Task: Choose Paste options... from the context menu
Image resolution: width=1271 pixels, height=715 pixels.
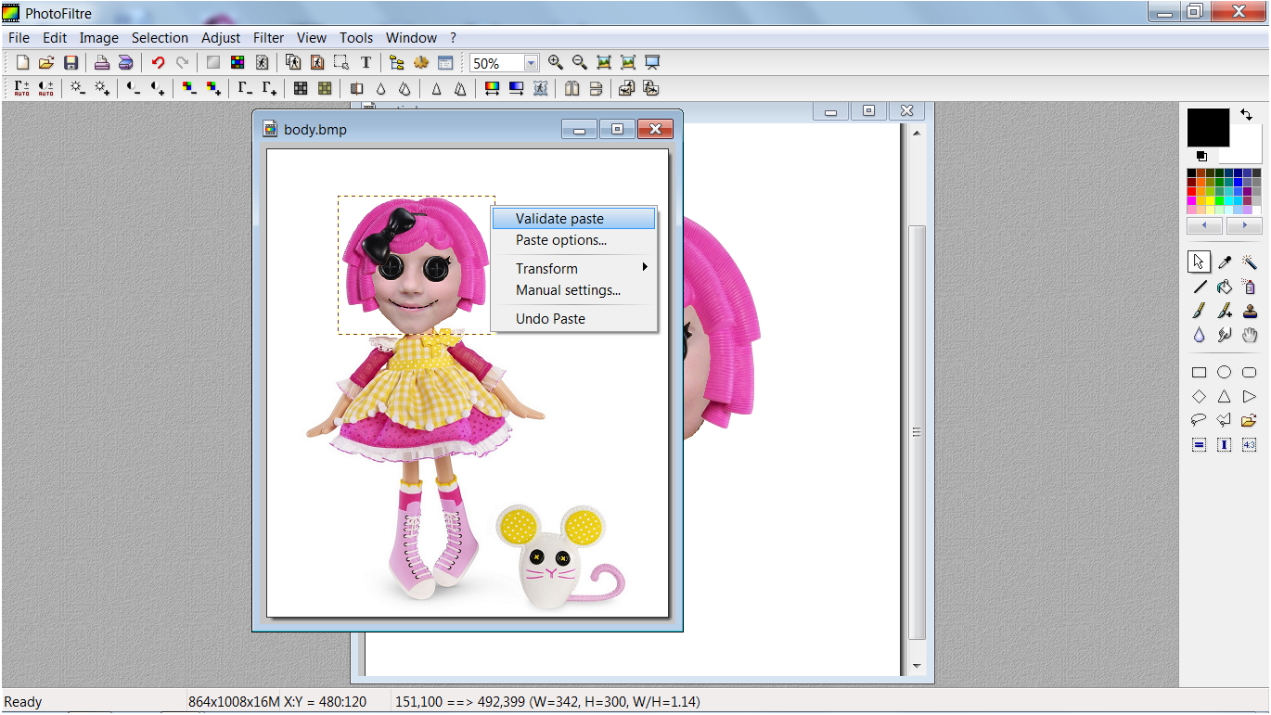Action: [x=574, y=240]
